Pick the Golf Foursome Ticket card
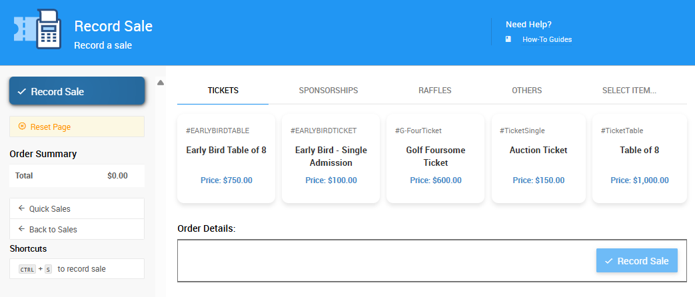The height and width of the screenshot is (297, 695). point(435,158)
